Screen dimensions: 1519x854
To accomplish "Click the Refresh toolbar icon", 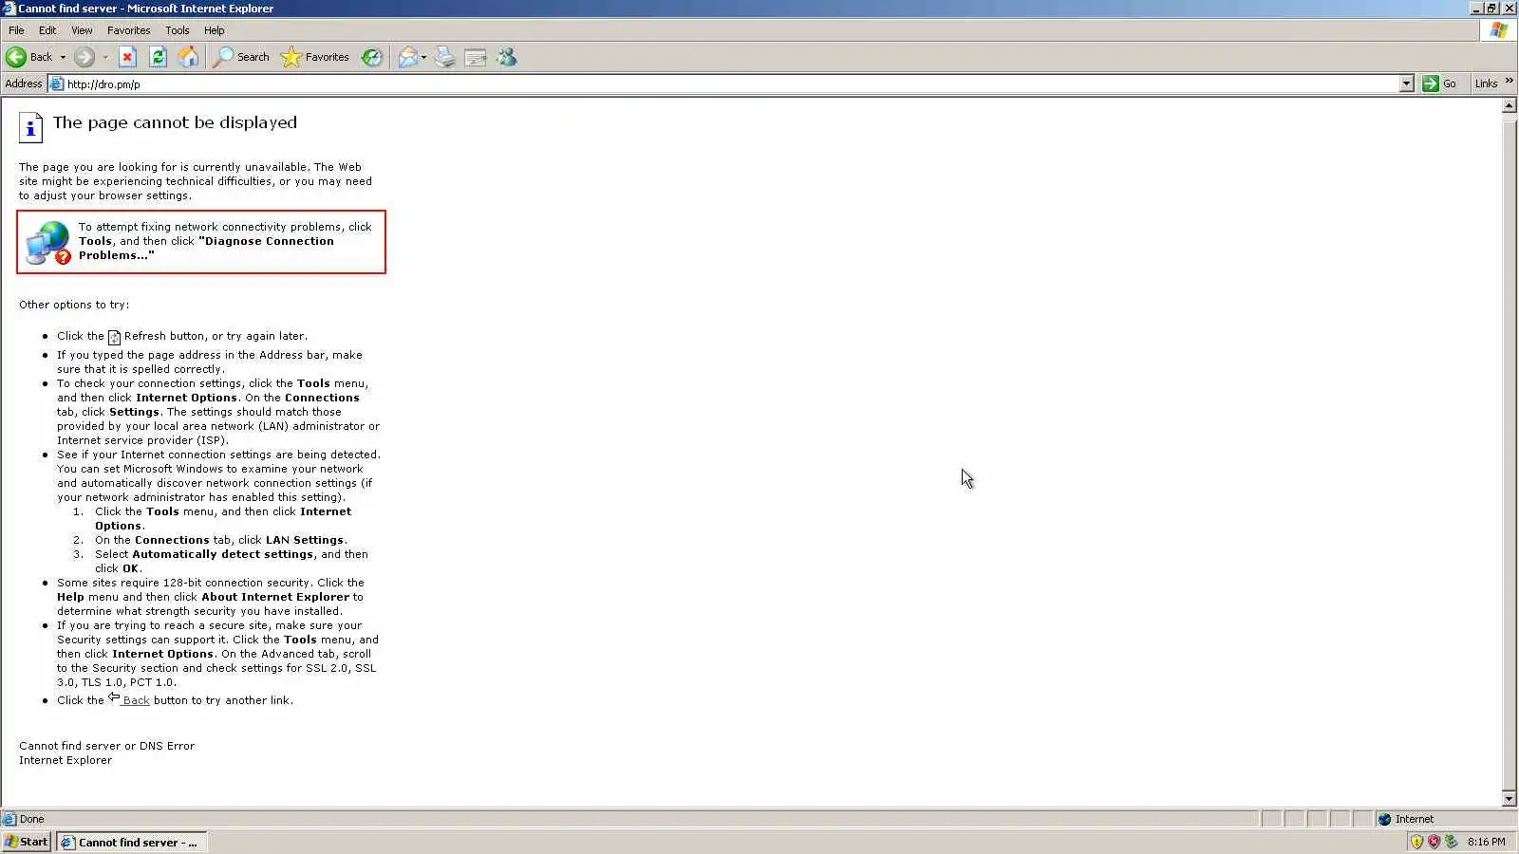I will (159, 57).
